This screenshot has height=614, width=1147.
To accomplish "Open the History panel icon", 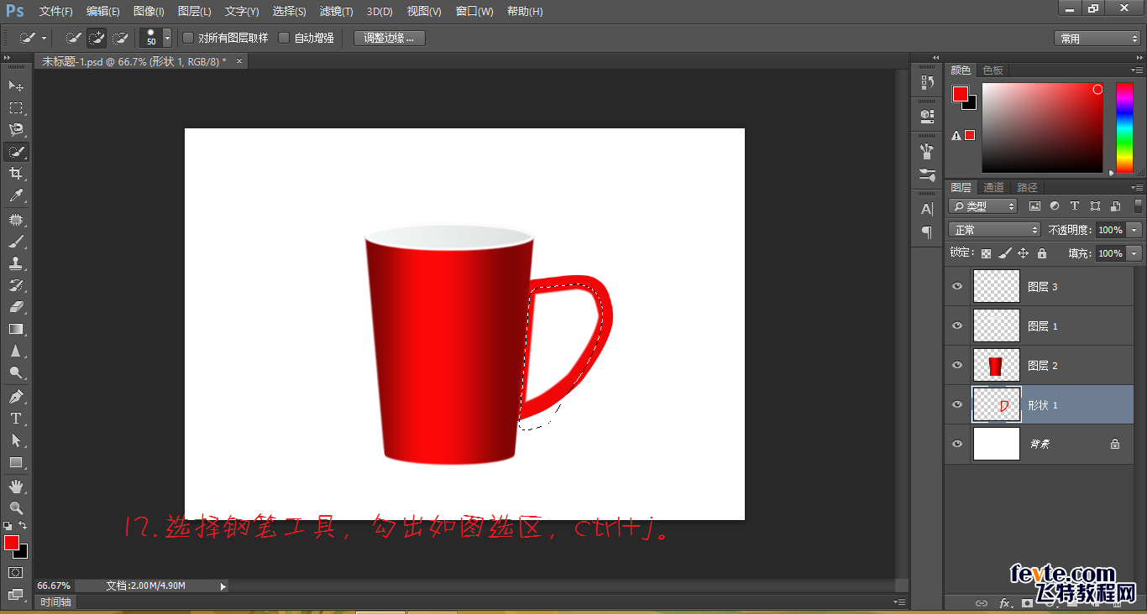I will point(927,82).
